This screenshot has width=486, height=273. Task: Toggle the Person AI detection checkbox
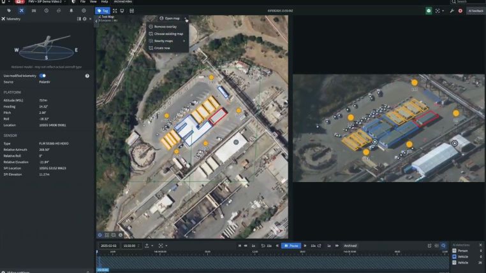pyautogui.click(x=455, y=251)
